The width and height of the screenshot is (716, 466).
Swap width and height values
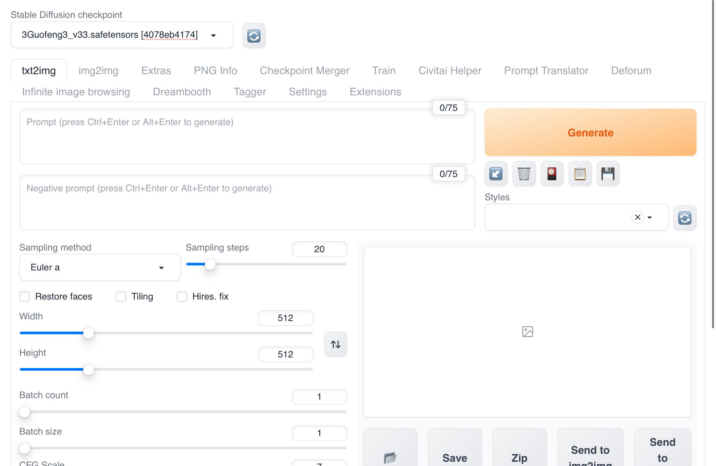tap(335, 344)
